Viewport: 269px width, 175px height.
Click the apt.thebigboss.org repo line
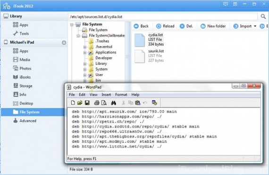pyautogui.click(x=144, y=136)
